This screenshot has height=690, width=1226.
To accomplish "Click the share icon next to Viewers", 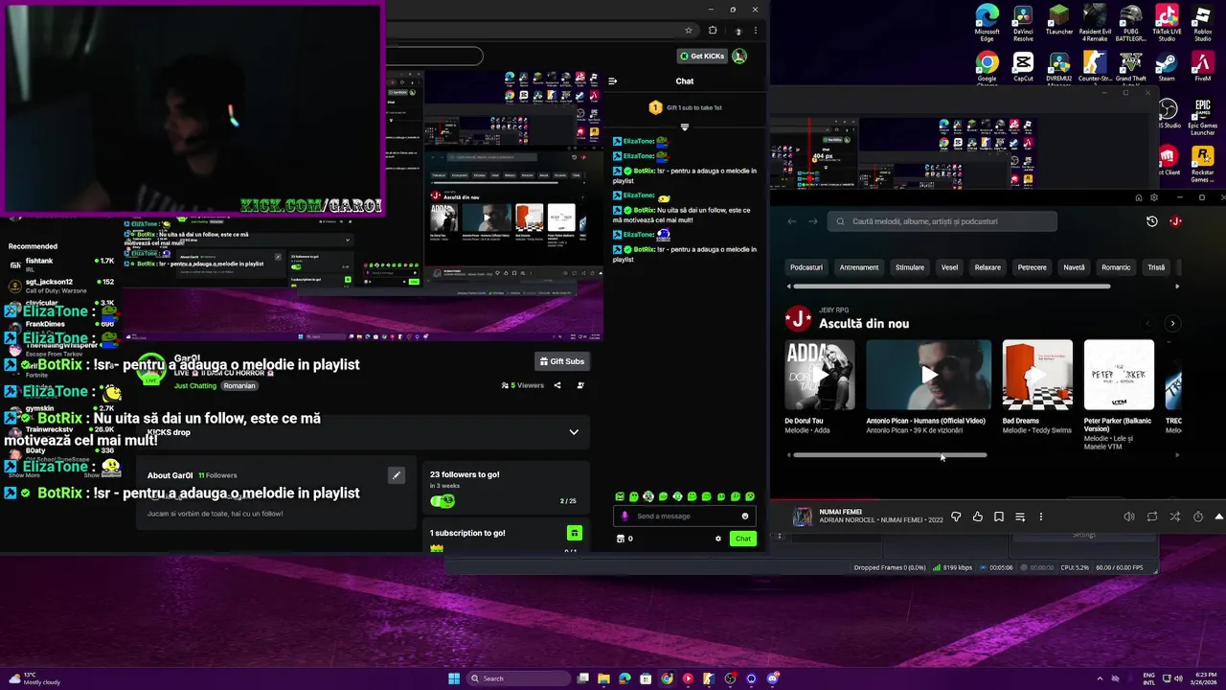I will 557,385.
